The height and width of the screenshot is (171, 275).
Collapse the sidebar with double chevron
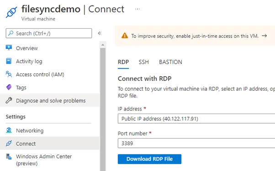tap(100, 33)
